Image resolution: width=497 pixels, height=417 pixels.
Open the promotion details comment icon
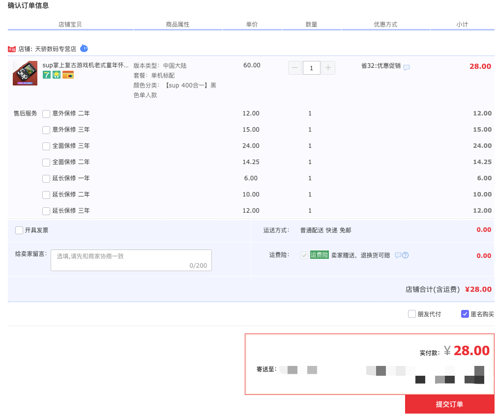point(407,67)
